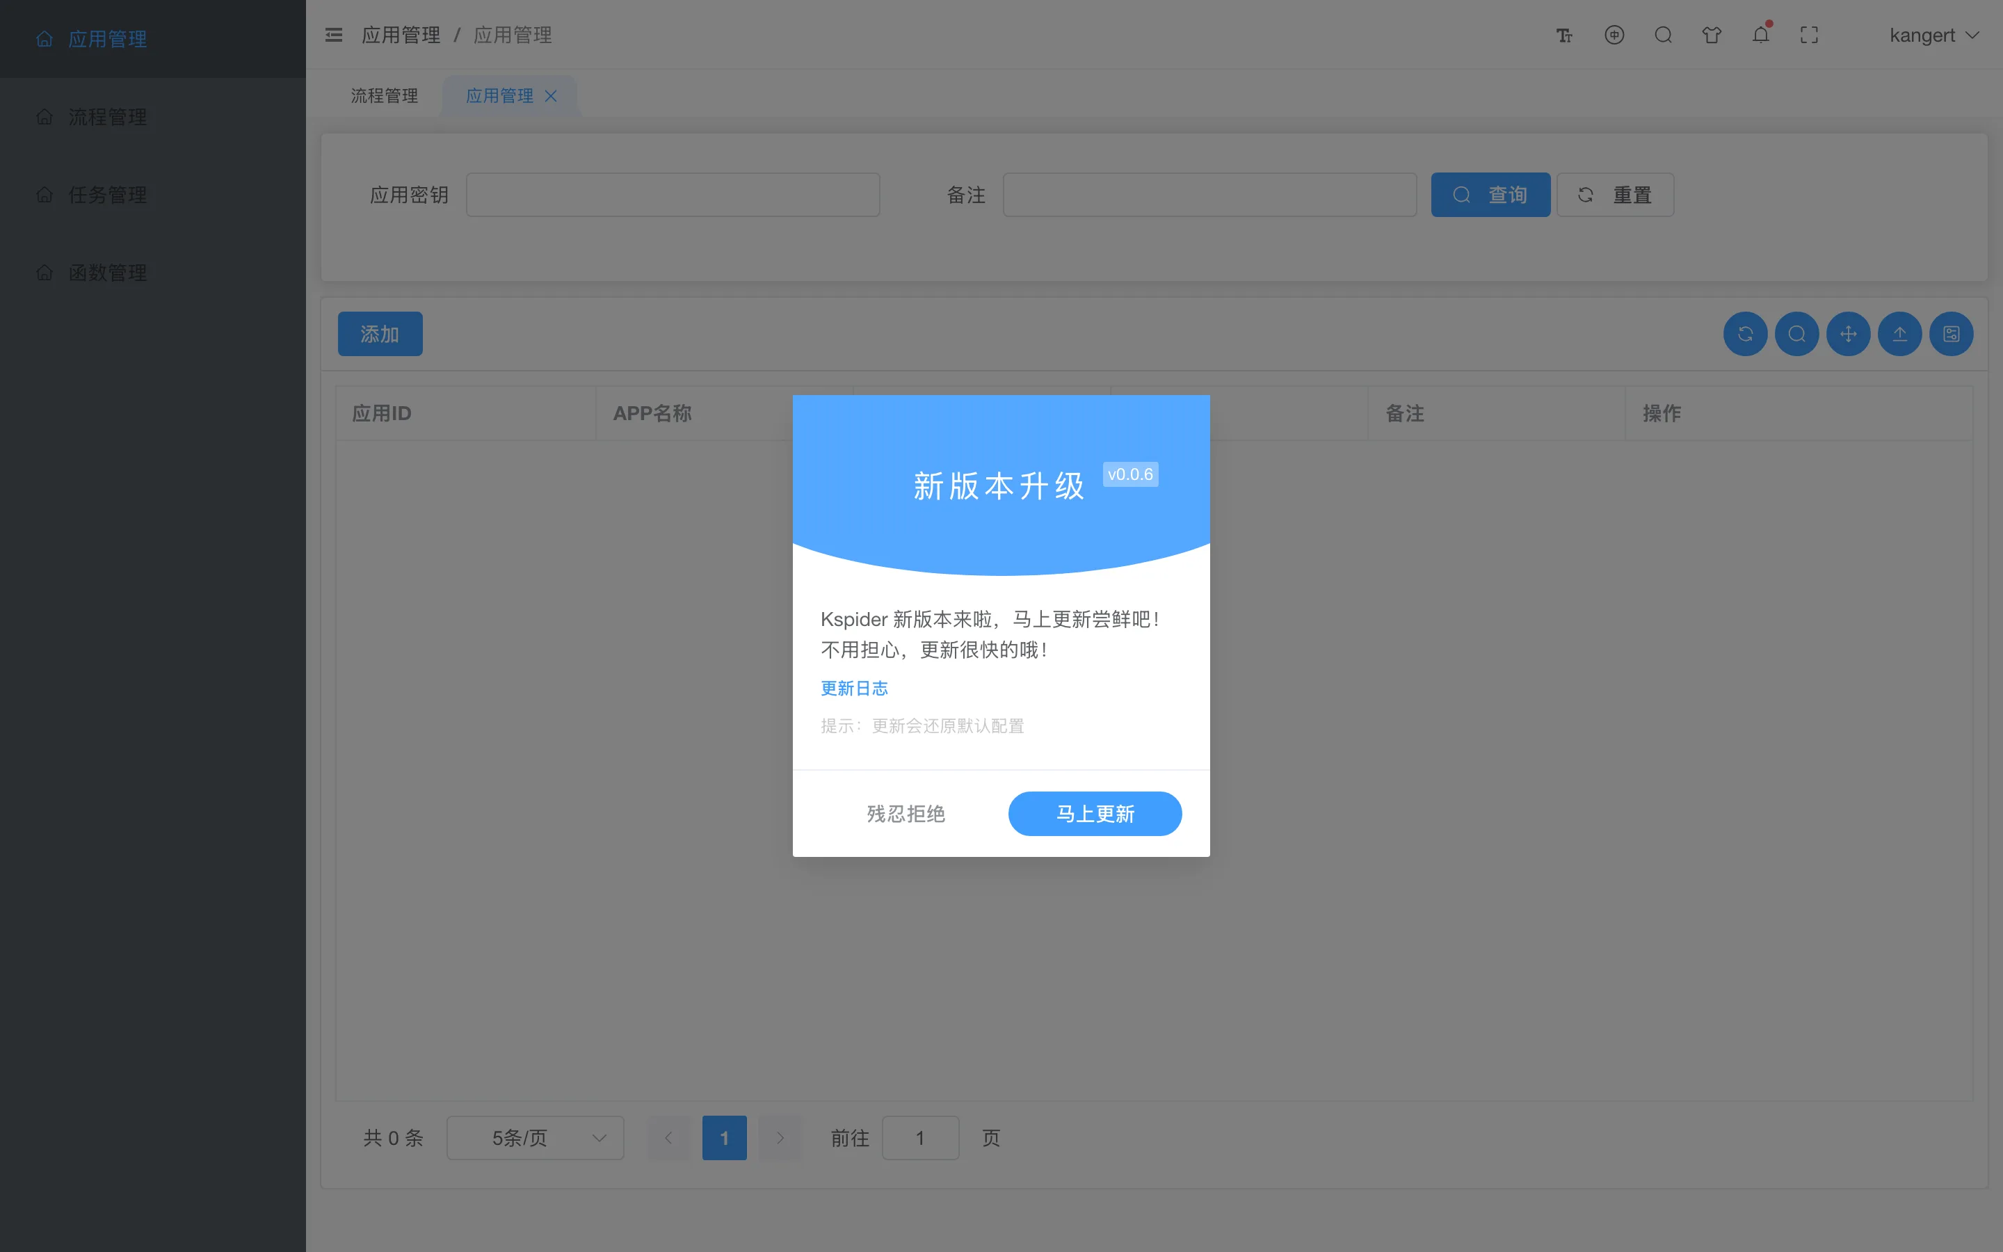The width and height of the screenshot is (2003, 1252).
Task: Click the round column settings icon
Action: [1952, 334]
